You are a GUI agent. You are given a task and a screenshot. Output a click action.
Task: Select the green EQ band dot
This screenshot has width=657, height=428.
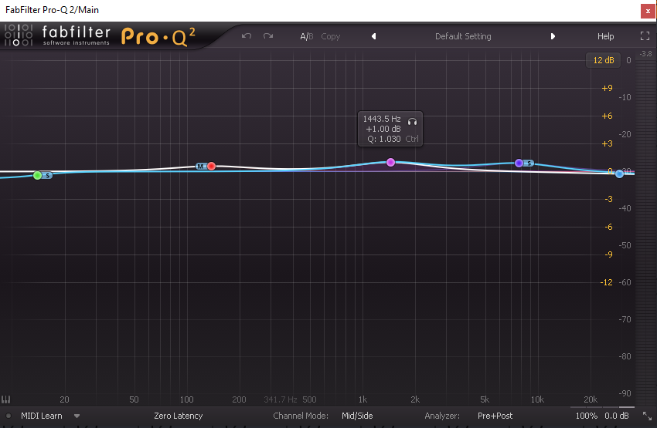tap(37, 176)
